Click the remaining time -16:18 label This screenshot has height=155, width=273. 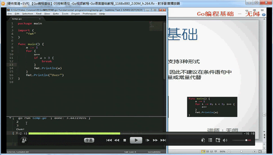(x=249, y=134)
